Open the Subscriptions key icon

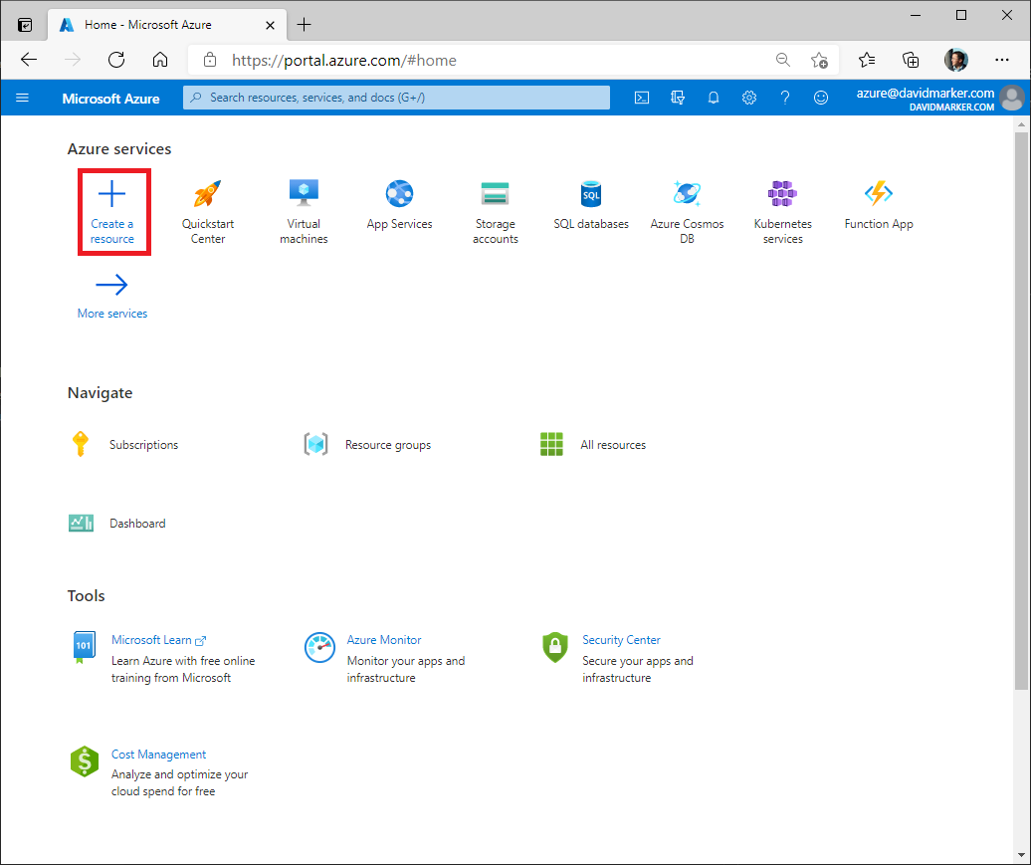(x=81, y=444)
